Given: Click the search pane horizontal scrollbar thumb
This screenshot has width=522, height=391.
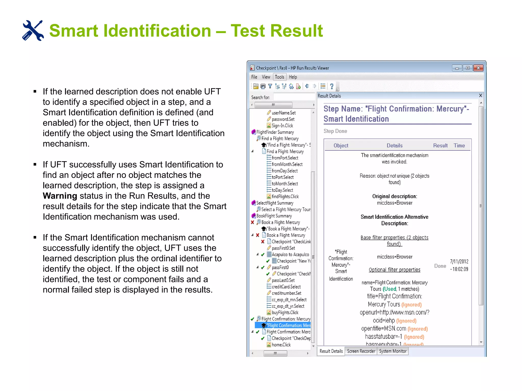Looking at the screenshot, I should click(273, 105).
